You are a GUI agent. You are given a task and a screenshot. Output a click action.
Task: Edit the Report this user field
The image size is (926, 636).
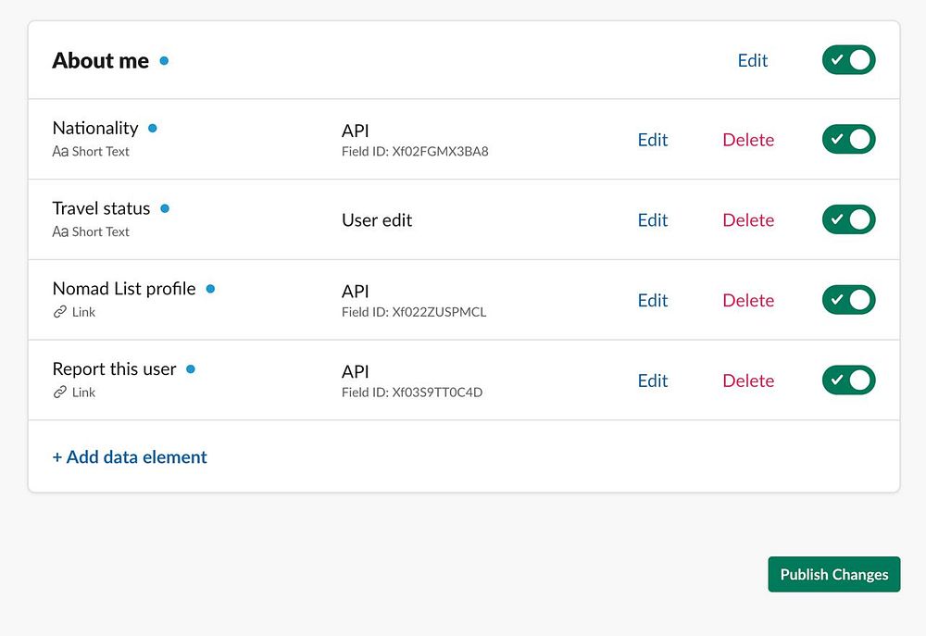point(653,380)
